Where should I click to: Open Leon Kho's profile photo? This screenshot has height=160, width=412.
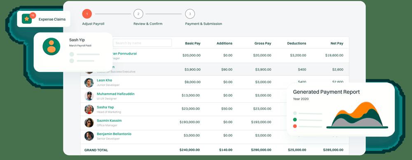(x=89, y=82)
